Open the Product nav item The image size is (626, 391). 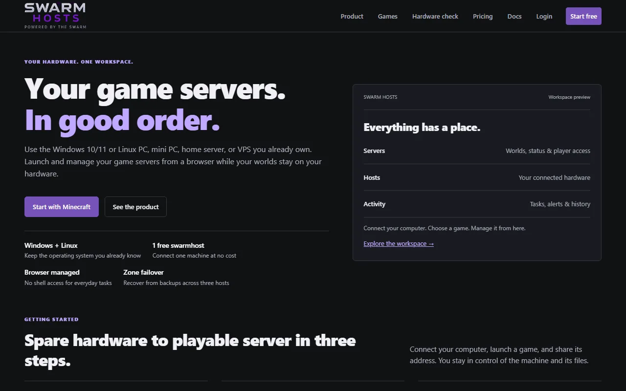pos(352,16)
